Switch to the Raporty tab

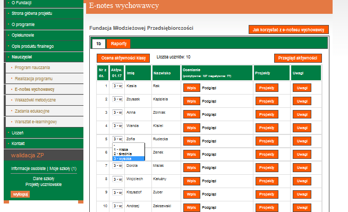pos(118,44)
